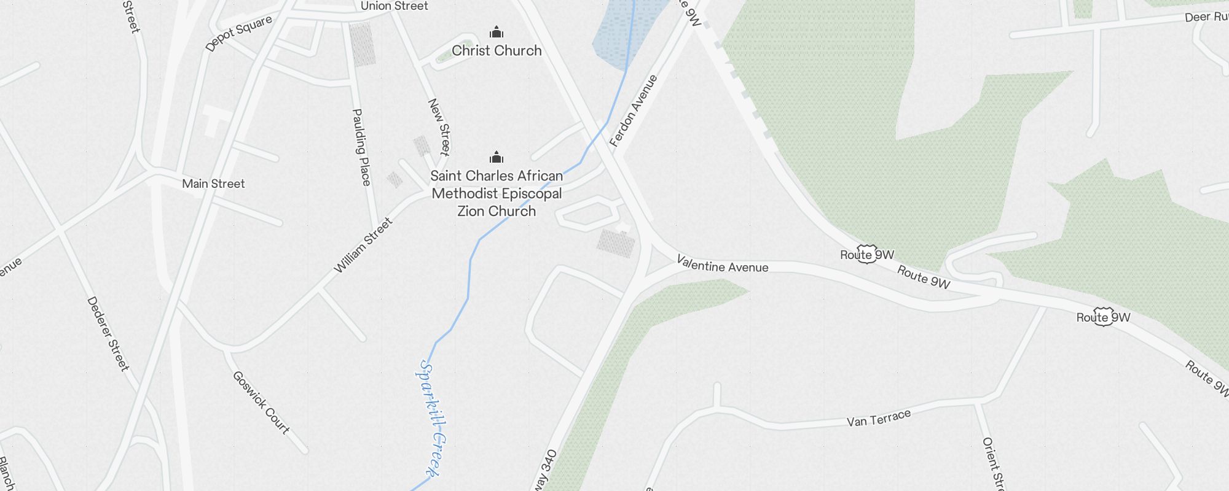
Task: Select the Saint Charles African Methodist church label
Action: point(497,193)
